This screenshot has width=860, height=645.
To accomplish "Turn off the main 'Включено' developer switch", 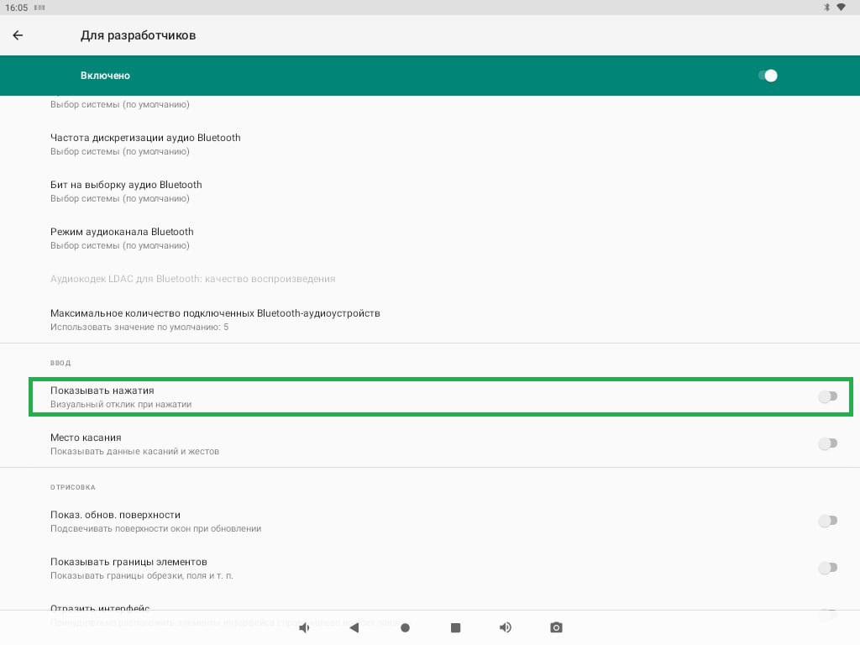I will click(768, 76).
